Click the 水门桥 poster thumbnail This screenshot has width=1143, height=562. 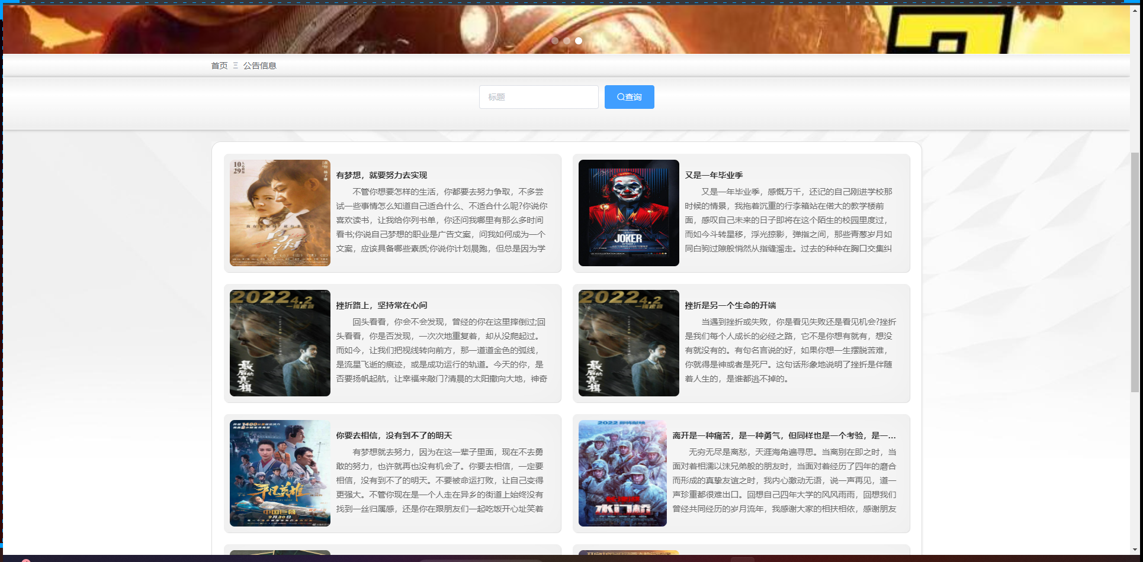click(622, 473)
